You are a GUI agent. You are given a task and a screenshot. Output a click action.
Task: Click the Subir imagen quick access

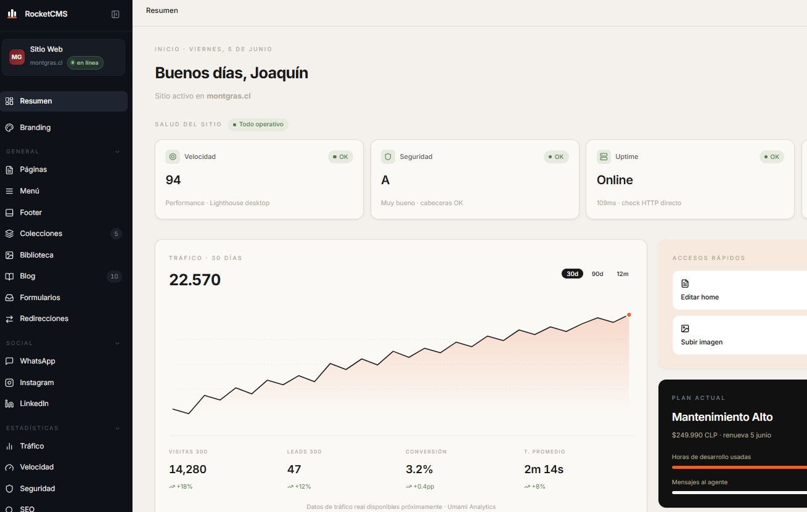click(x=740, y=335)
